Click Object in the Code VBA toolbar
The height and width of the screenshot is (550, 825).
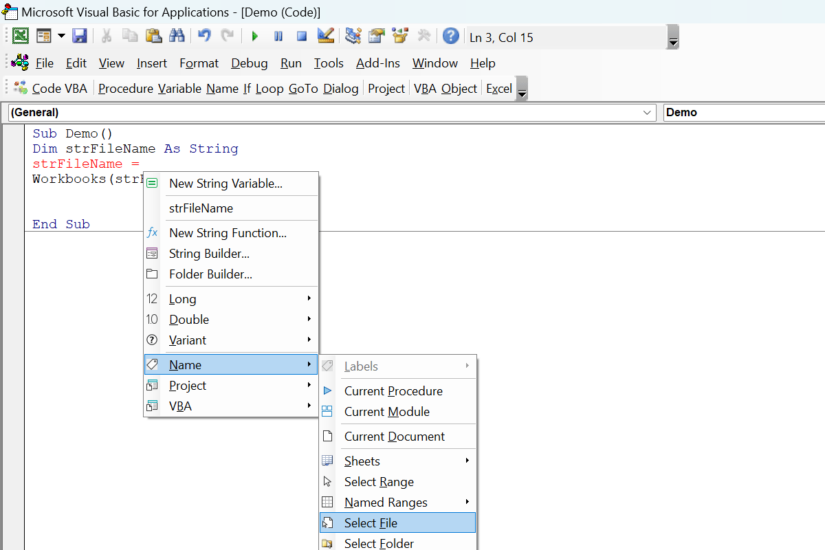click(x=459, y=89)
